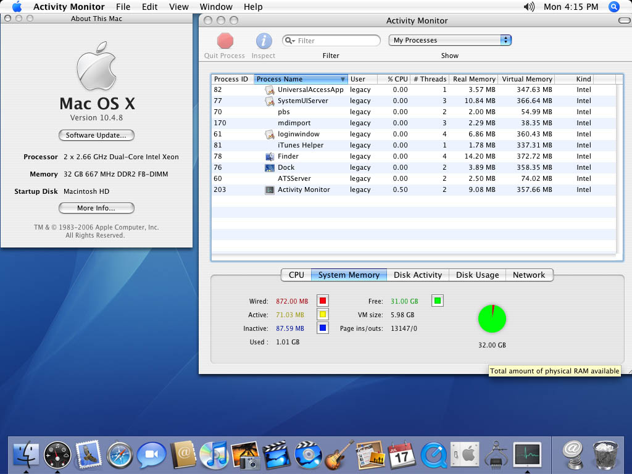Click the Spotlight magnifier icon
The image size is (632, 474).
pyautogui.click(x=613, y=7)
